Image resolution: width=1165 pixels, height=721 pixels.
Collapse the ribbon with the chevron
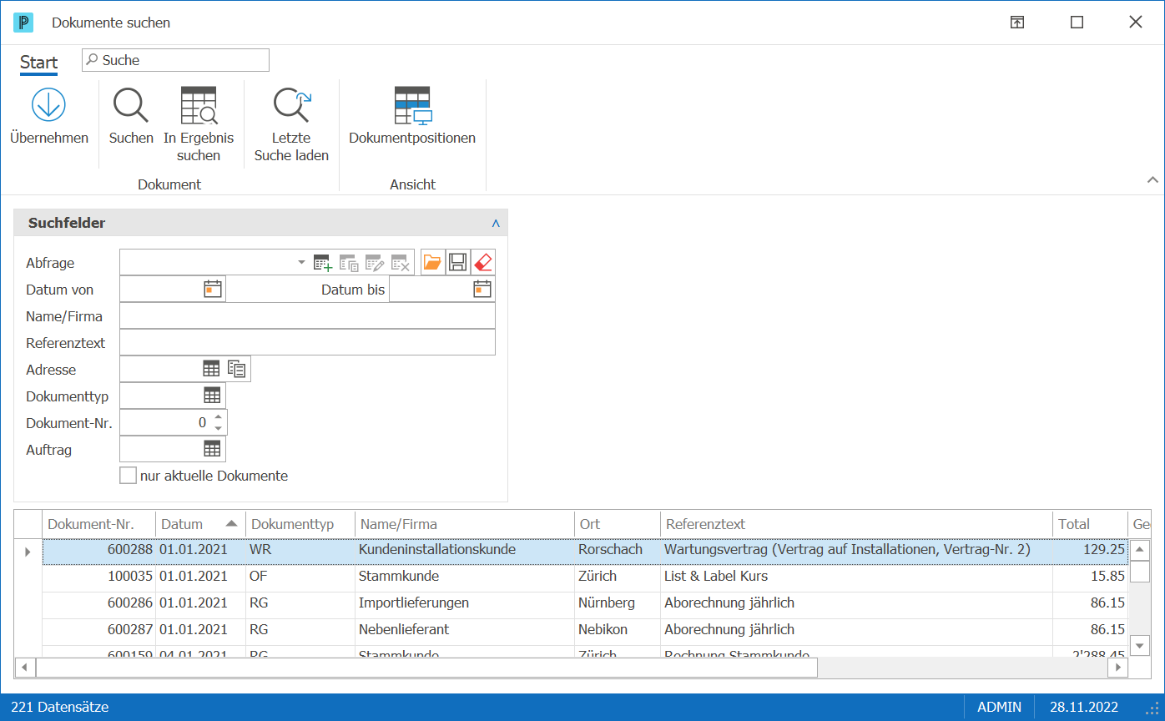(1152, 180)
